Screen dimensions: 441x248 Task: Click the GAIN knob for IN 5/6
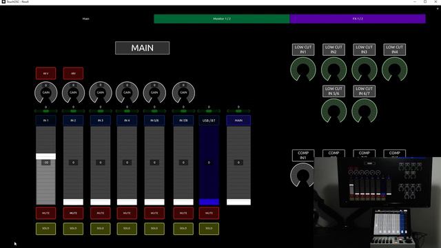154,92
